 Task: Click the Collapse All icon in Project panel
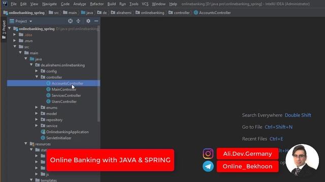pyautogui.click(x=78, y=21)
